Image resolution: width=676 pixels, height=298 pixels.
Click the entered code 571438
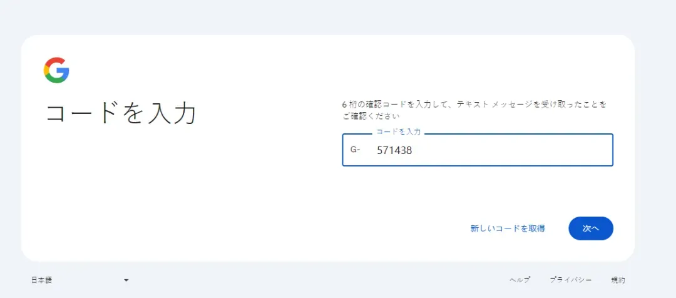point(394,150)
